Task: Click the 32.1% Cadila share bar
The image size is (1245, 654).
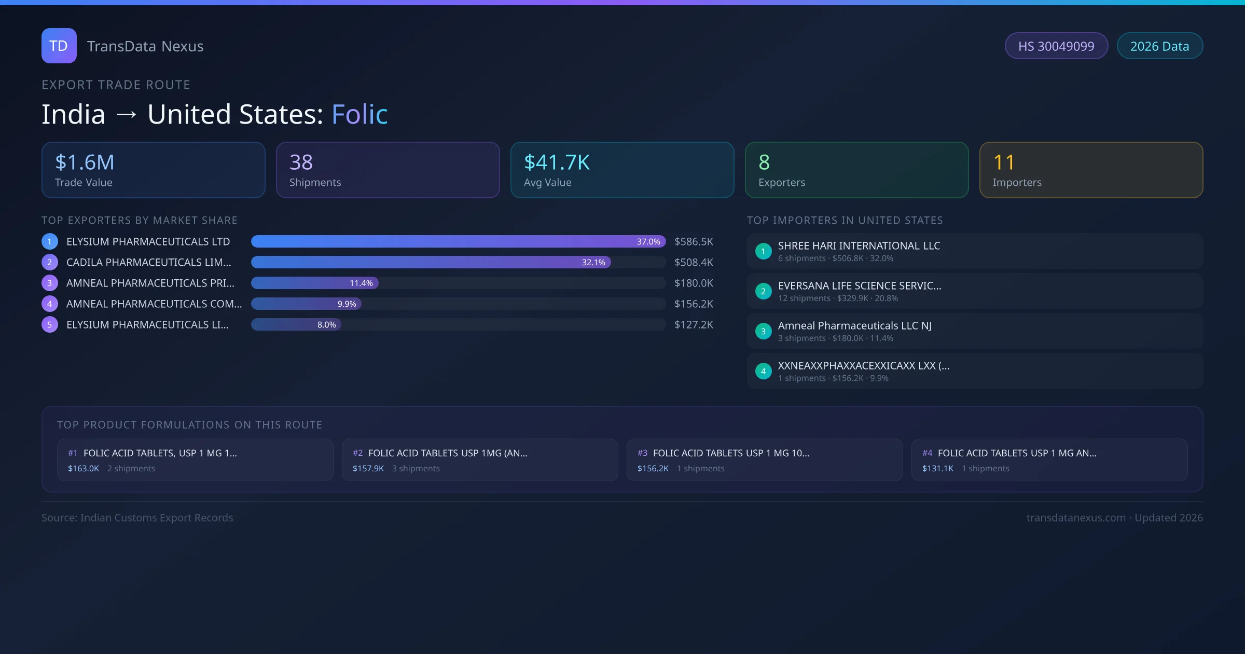Action: point(431,262)
